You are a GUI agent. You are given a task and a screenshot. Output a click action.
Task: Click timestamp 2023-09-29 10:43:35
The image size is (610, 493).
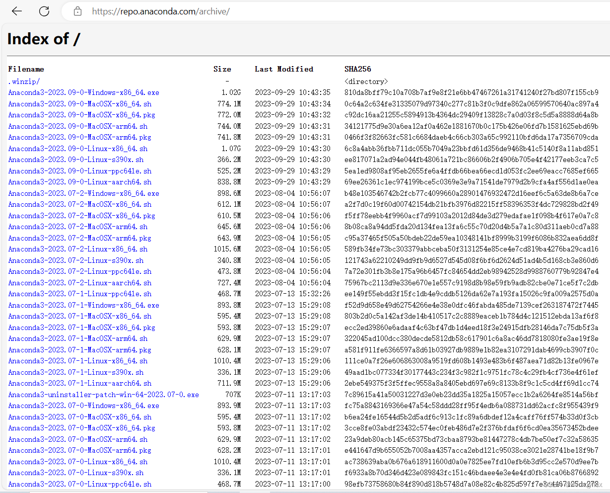pyautogui.click(x=293, y=92)
